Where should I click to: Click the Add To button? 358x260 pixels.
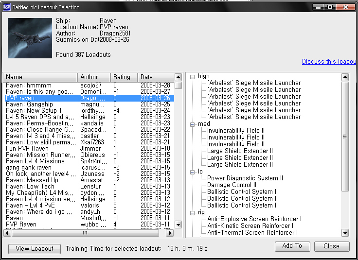click(292, 246)
